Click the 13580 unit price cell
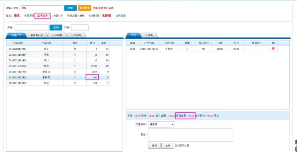Image resolution: width=297 pixels, height=152 pixels. point(92,66)
